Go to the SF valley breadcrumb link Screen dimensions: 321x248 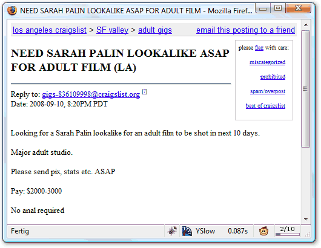click(113, 30)
